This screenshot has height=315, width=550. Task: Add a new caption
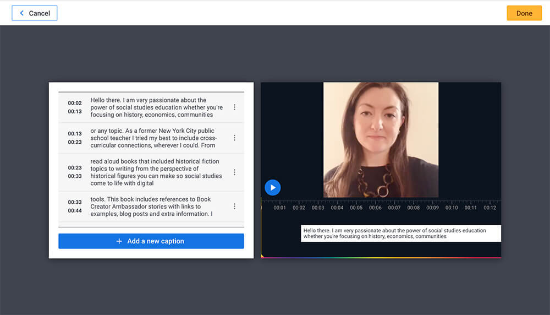(151, 241)
